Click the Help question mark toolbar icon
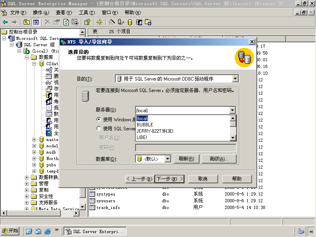The width and height of the screenshot is (316, 237). tap(87, 22)
